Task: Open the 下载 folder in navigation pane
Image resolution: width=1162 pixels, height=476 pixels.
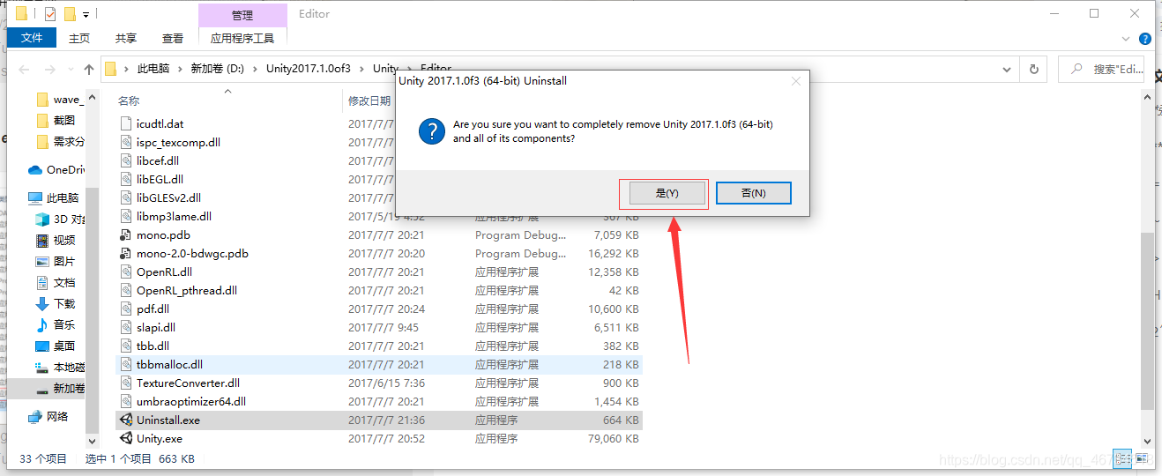Action: click(x=55, y=304)
